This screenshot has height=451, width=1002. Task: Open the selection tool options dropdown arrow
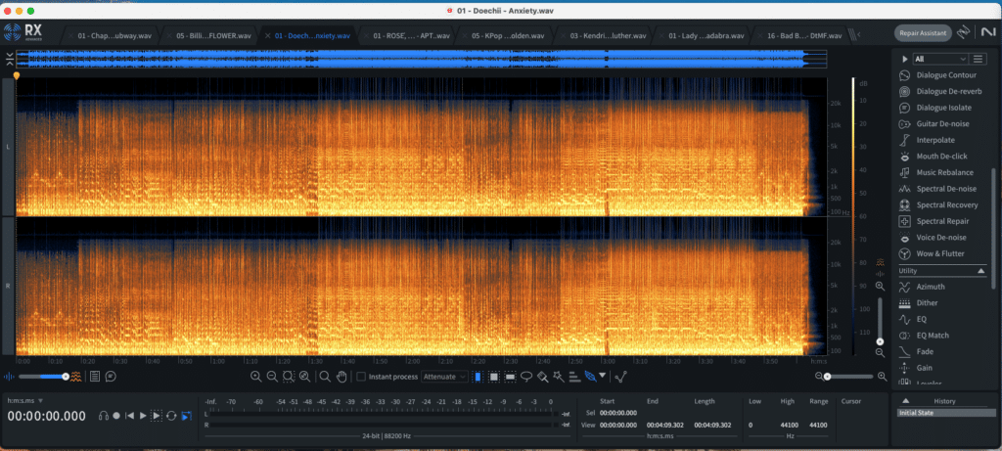point(602,376)
